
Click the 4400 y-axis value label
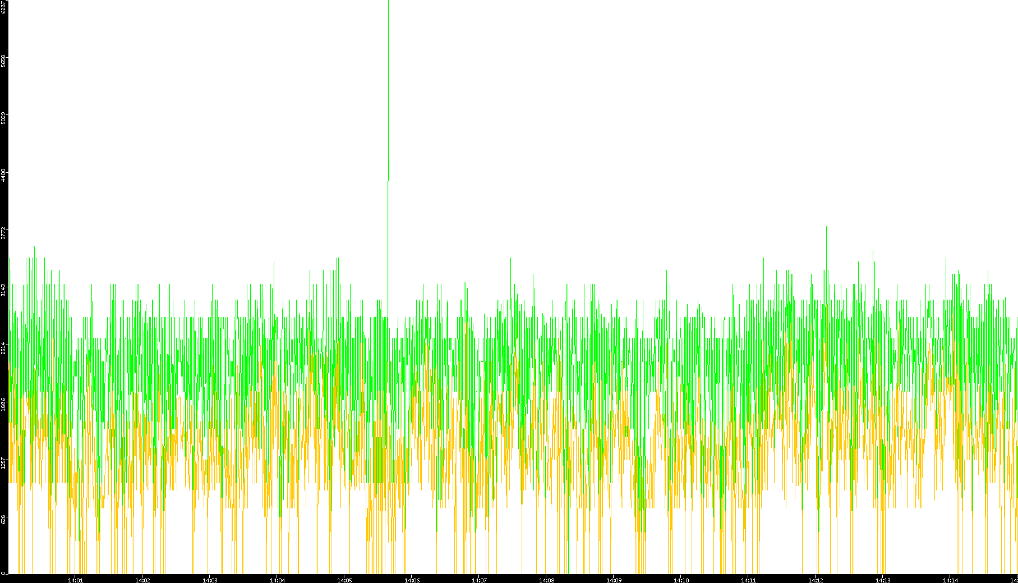3,175
